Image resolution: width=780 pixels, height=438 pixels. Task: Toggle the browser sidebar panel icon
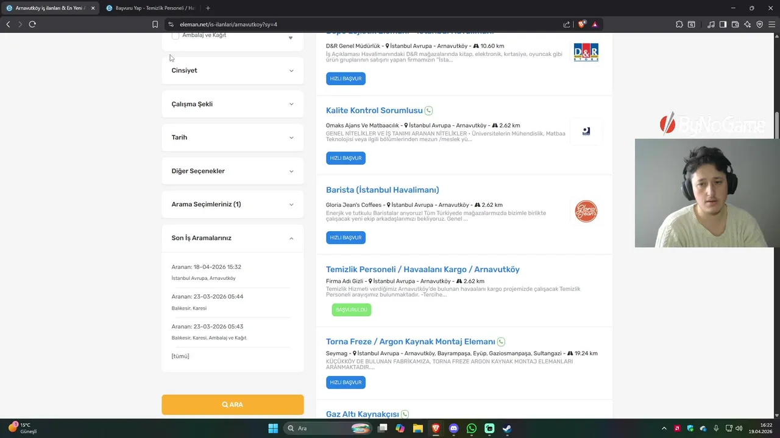[723, 24]
